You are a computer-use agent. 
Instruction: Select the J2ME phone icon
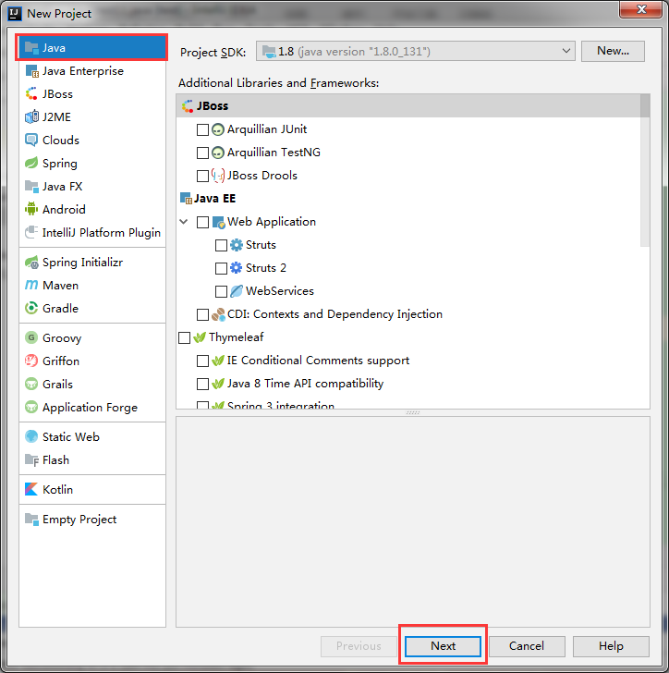(x=31, y=116)
